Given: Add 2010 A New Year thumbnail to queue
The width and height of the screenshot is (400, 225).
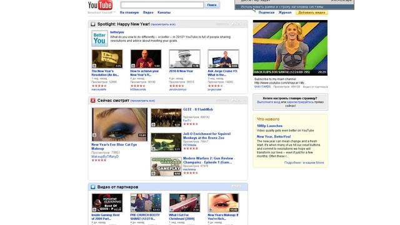Looking at the screenshot, I should (x=172, y=66).
